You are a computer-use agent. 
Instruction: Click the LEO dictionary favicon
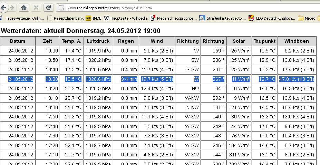(251, 18)
